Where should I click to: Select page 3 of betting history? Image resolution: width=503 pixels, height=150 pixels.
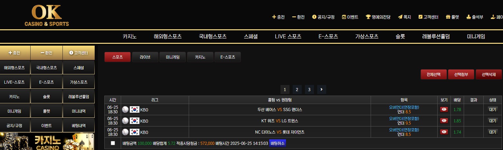pyautogui.click(x=309, y=89)
